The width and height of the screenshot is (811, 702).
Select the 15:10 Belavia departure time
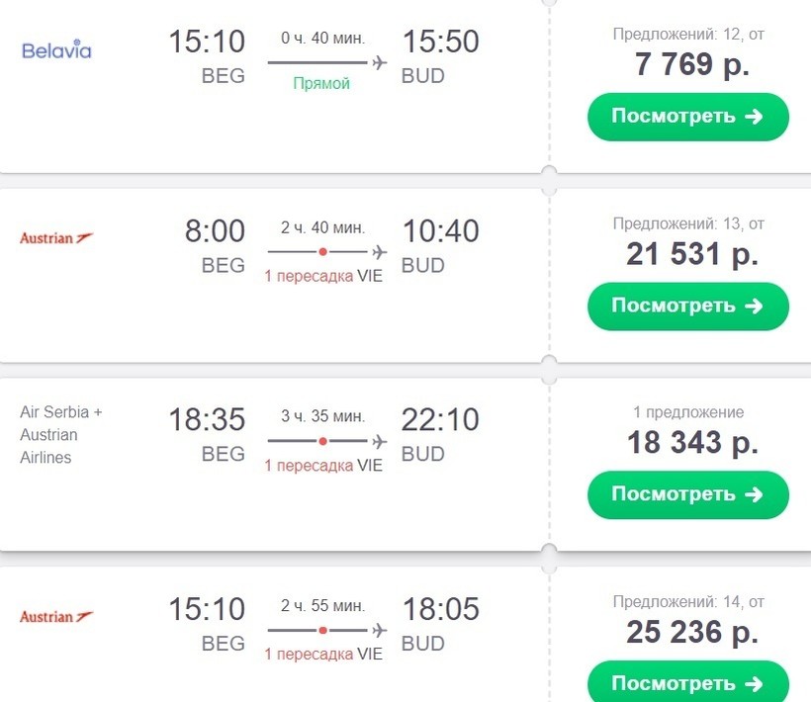[x=206, y=42]
